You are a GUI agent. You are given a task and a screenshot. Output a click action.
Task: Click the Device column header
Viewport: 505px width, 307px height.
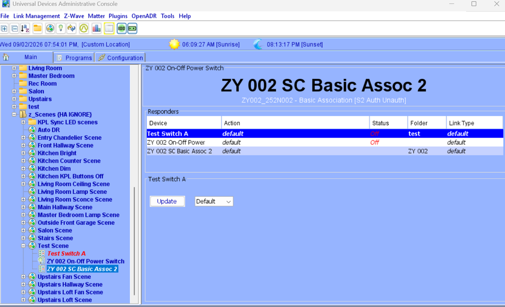pyautogui.click(x=184, y=123)
